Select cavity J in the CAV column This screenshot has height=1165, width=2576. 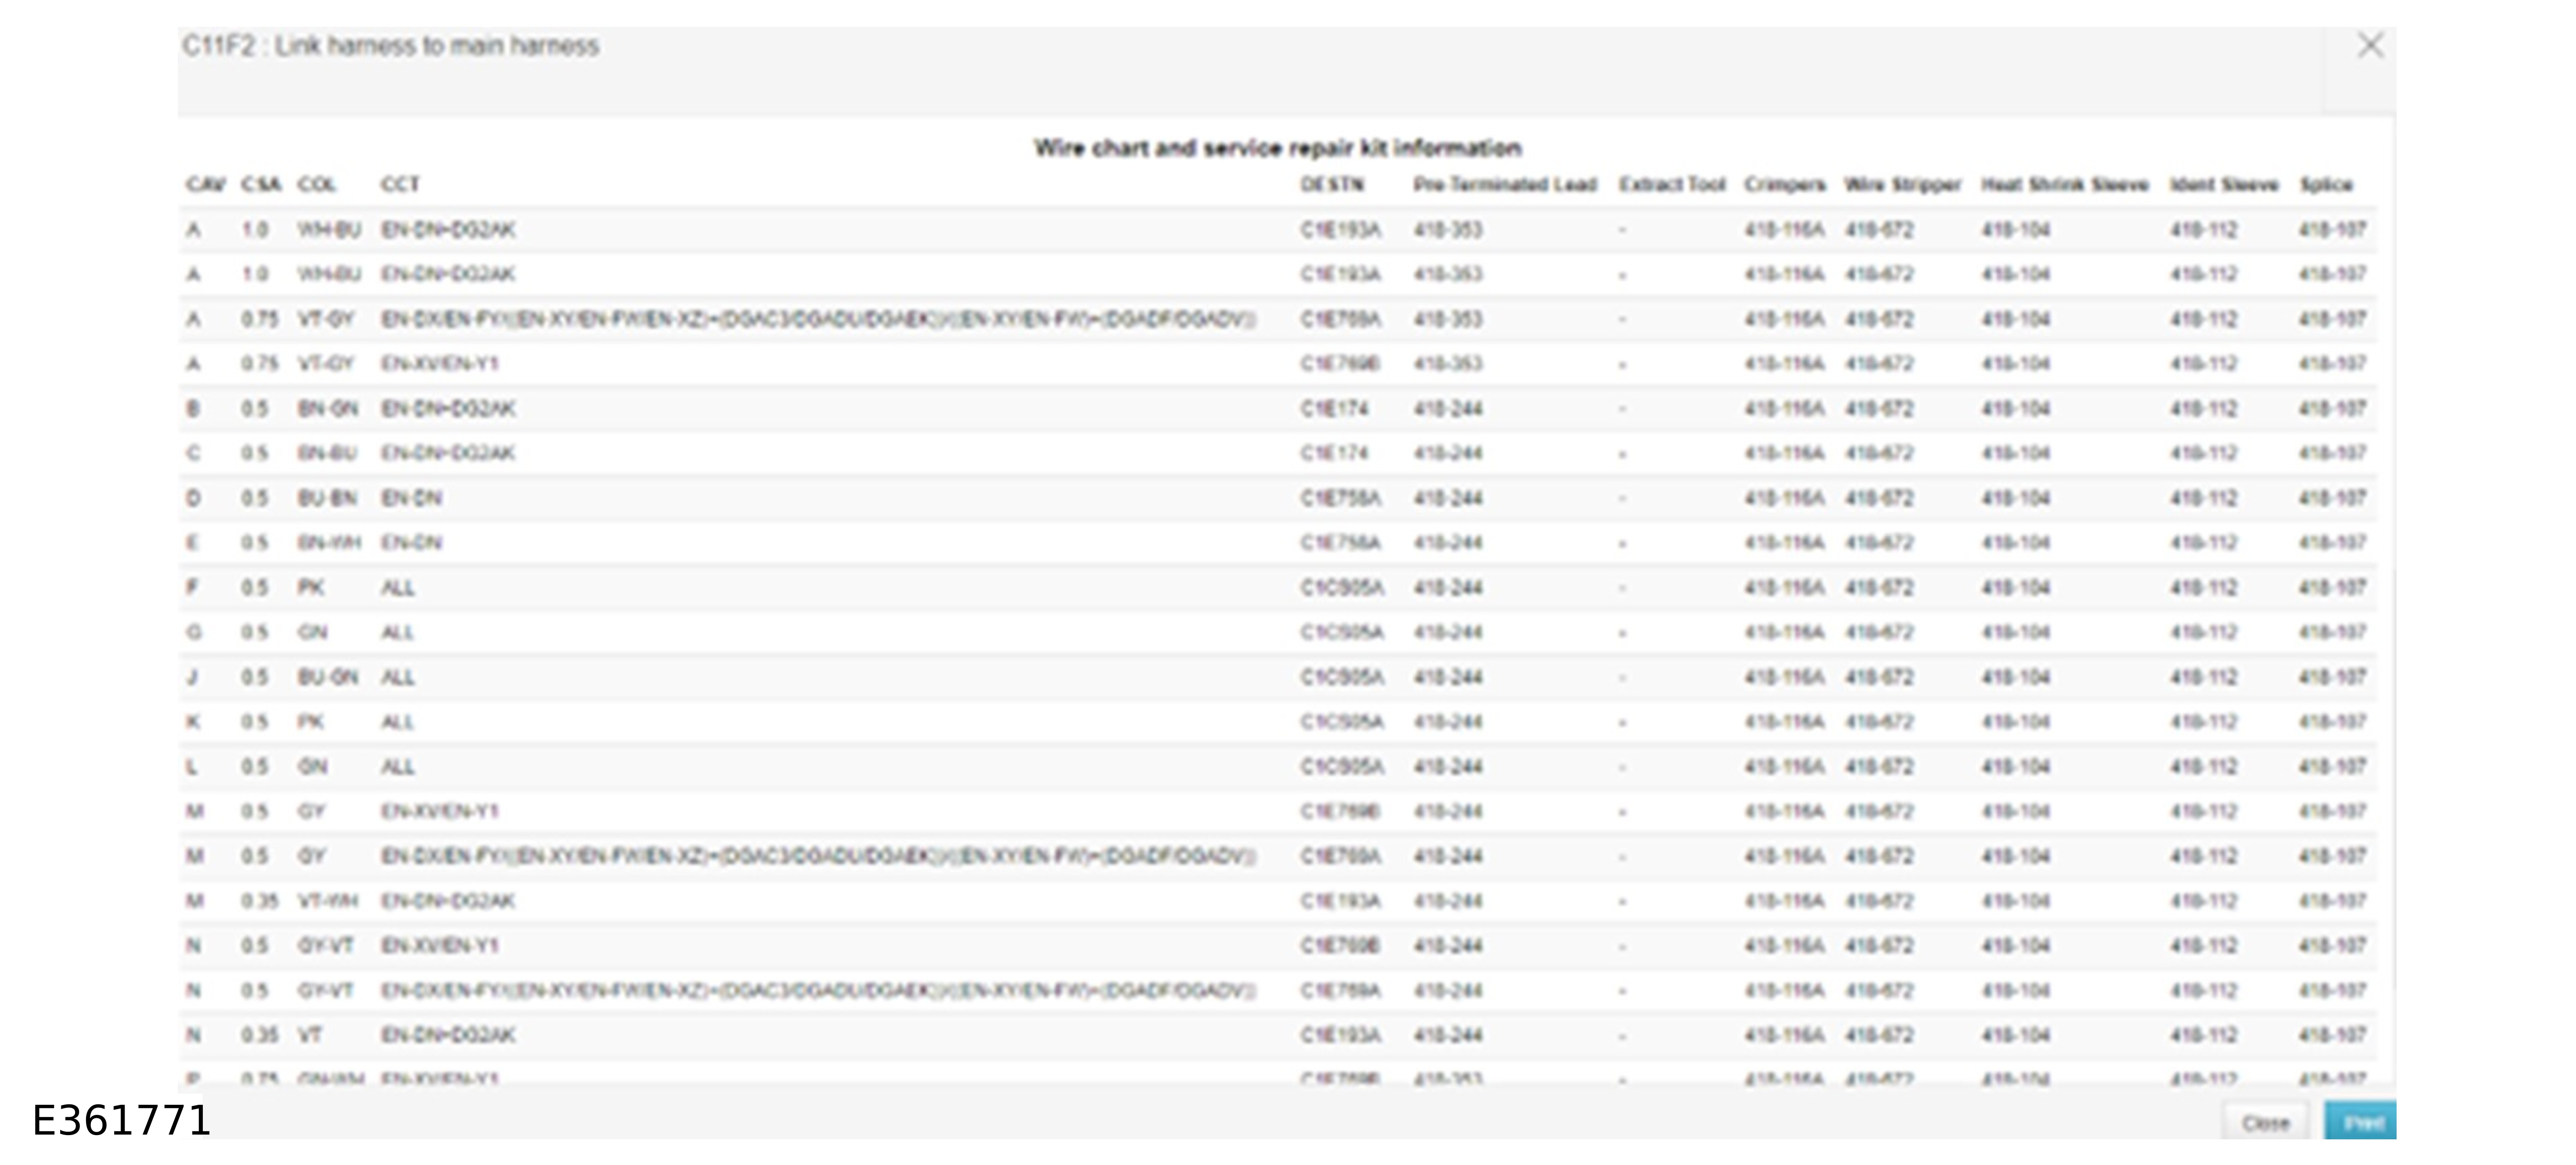click(x=192, y=678)
